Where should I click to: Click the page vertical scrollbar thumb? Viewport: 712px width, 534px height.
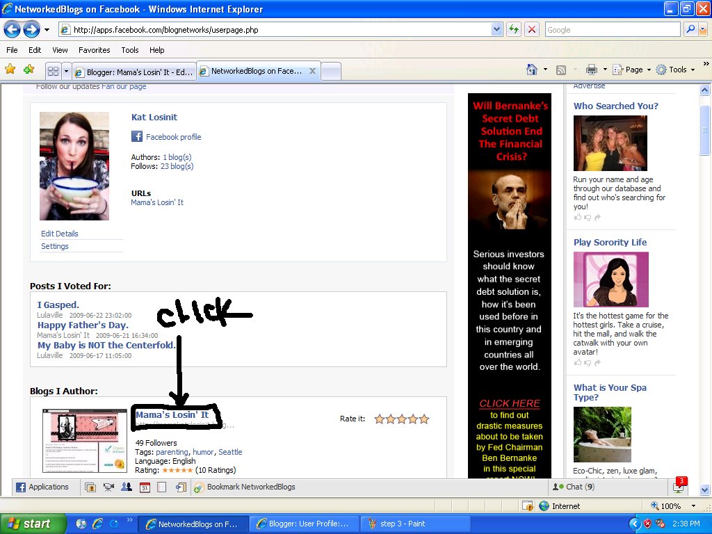[704, 130]
